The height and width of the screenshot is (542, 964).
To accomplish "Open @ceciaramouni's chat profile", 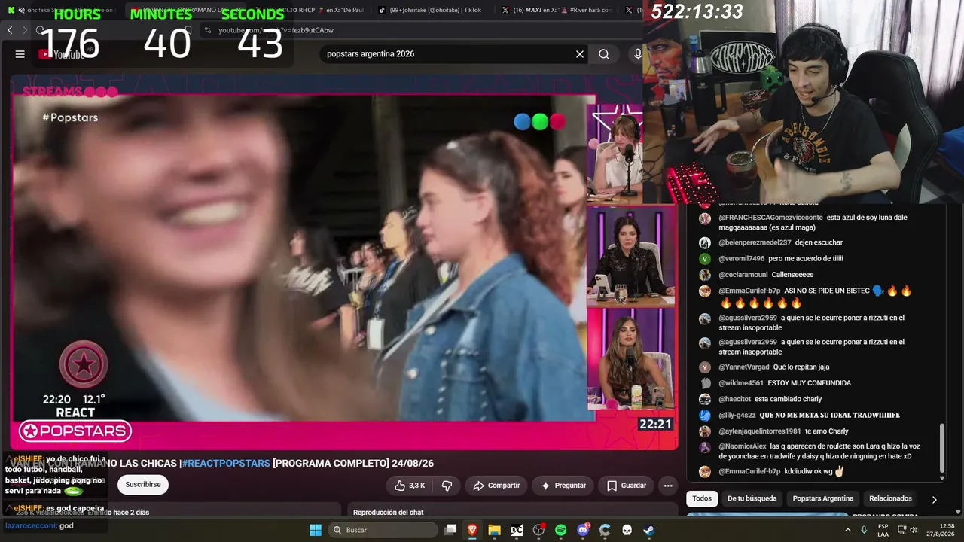I will tap(743, 275).
